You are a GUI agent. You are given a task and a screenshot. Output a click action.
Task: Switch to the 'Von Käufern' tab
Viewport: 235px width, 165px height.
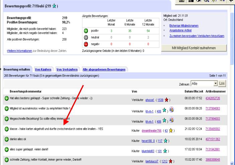(x=43, y=69)
